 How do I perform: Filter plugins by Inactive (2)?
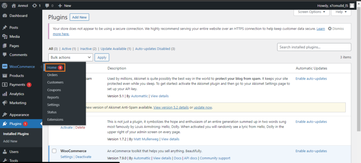88,49
